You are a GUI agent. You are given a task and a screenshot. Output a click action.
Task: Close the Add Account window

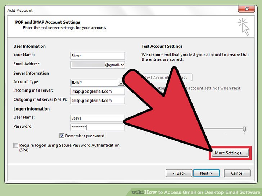246,9
